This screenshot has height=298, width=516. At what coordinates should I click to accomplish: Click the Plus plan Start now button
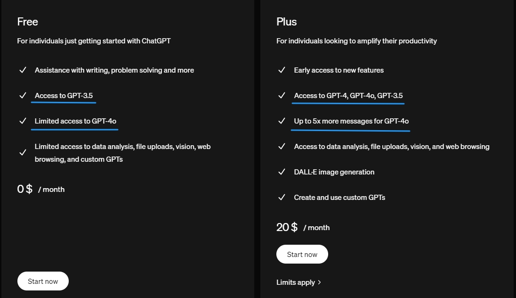302,254
